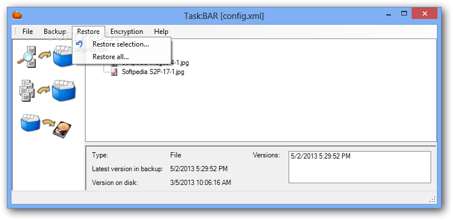Viewport: 453px width, 220px height.
Task: Click the resize grip in the status bar corner
Action: pos(432,199)
